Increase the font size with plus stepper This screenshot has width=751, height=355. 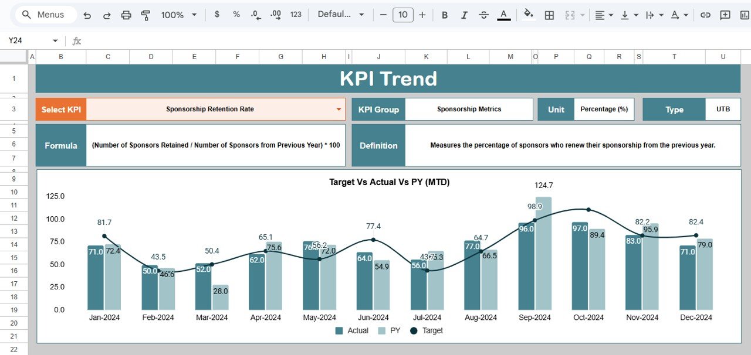pyautogui.click(x=422, y=15)
